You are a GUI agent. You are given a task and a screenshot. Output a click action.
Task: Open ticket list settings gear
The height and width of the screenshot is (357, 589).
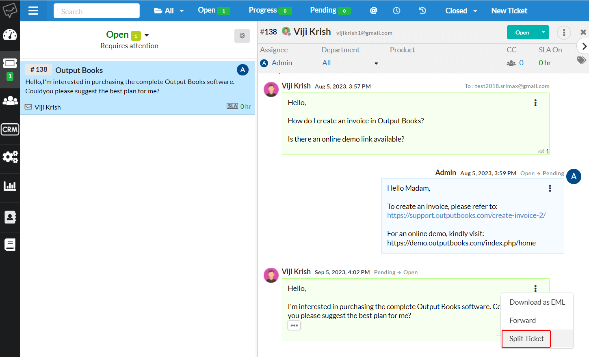coord(242,36)
